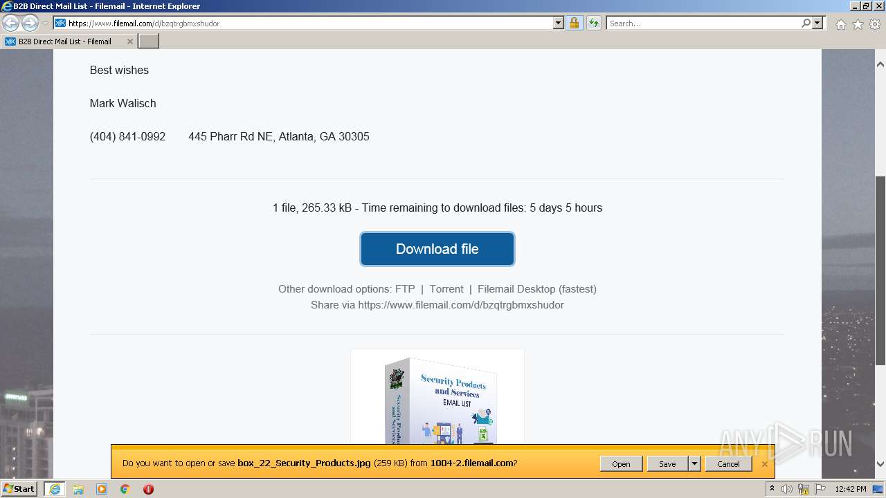Image resolution: width=886 pixels, height=498 pixels.
Task: Click the Filemail favicon in address bar
Action: [60, 24]
